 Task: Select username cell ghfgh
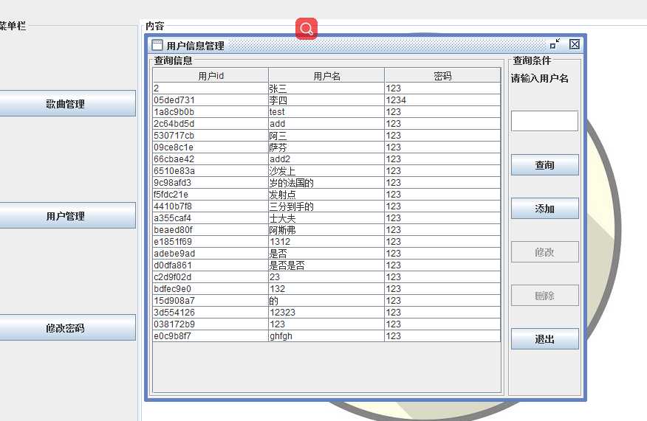pyautogui.click(x=326, y=336)
